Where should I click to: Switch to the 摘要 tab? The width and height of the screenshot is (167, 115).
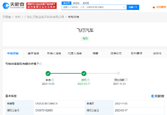point(95,53)
